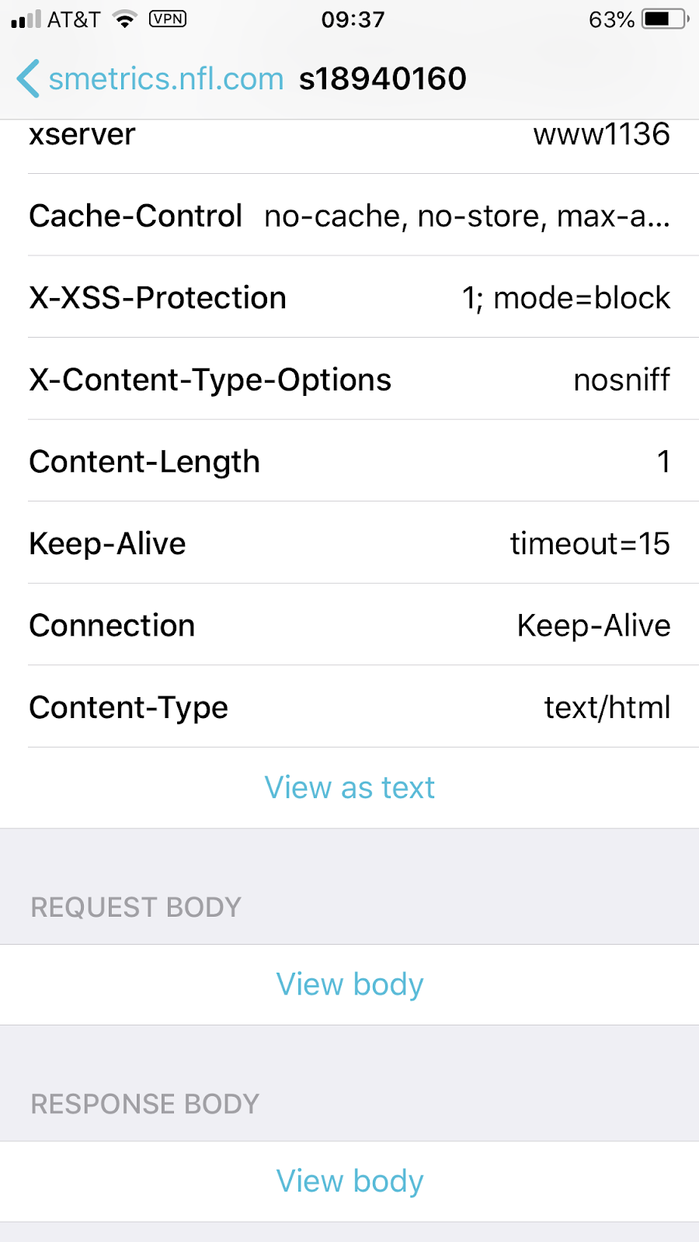The image size is (699, 1242).
Task: Open View body under Request Body
Action: 349,984
